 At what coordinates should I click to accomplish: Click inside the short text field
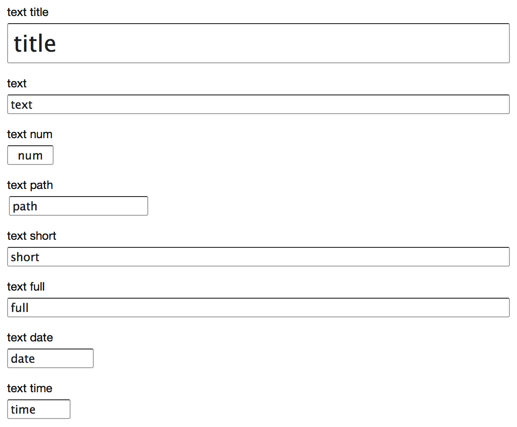258,257
